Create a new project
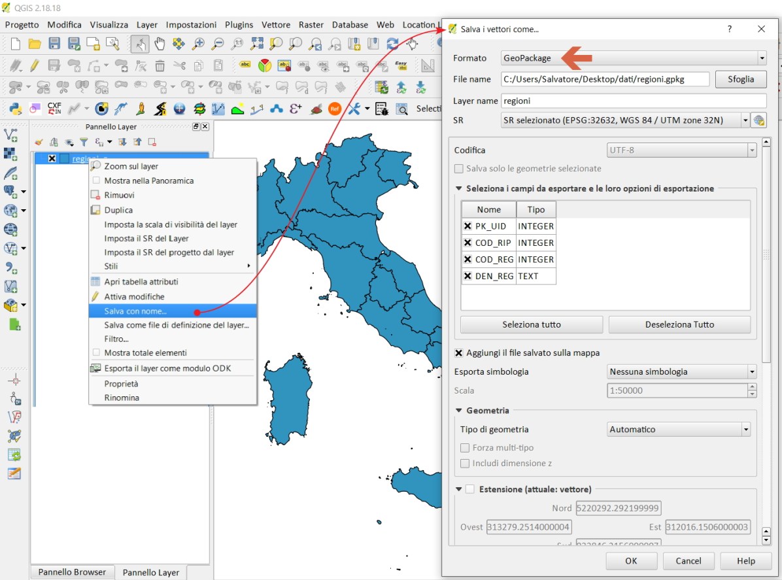The image size is (782, 580). click(14, 44)
